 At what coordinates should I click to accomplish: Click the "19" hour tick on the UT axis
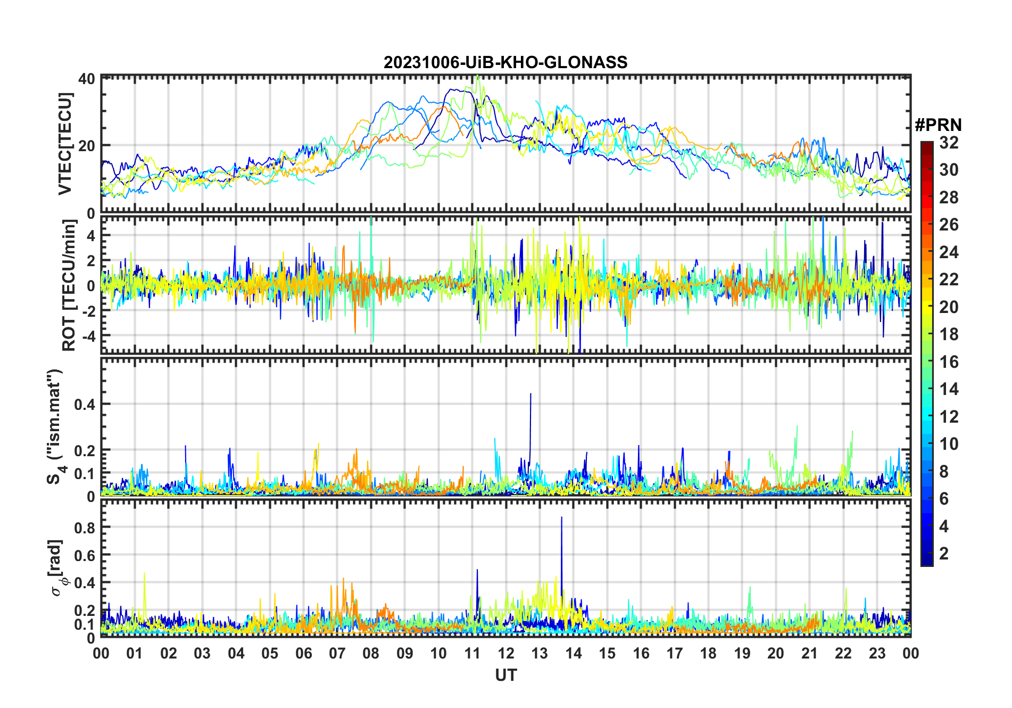[742, 653]
